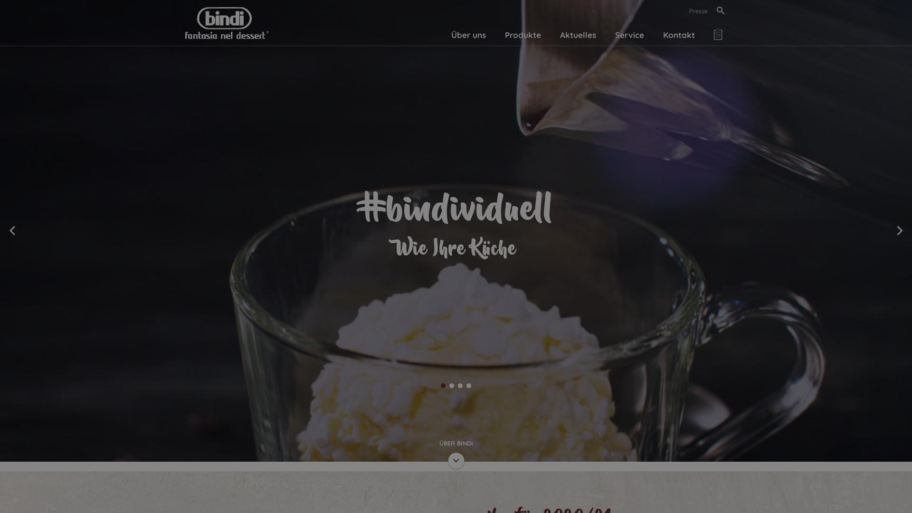This screenshot has height=513, width=912.
Task: Open the search icon in navigation
Action: click(720, 10)
